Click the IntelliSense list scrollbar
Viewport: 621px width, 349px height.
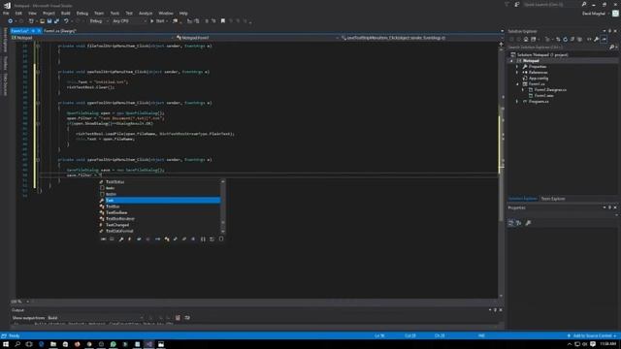coord(223,206)
